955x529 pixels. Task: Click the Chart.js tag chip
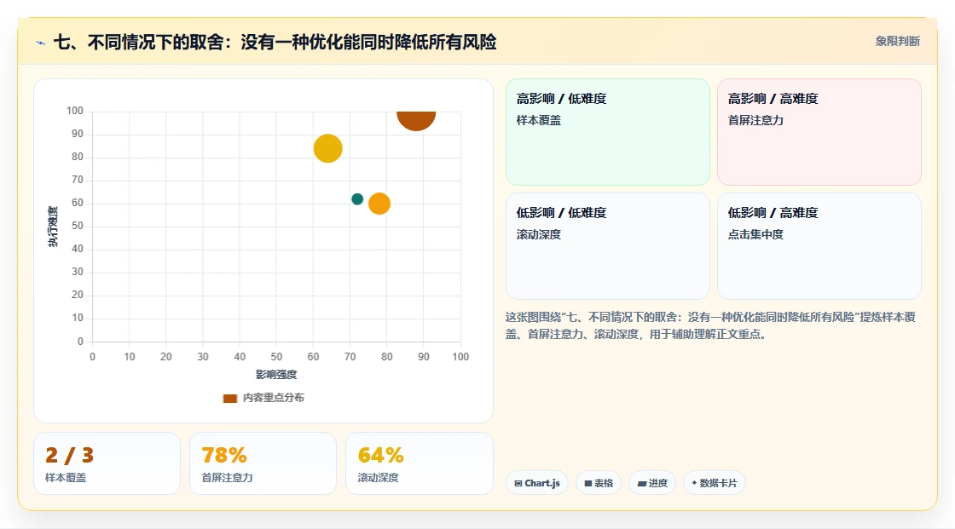tap(537, 483)
